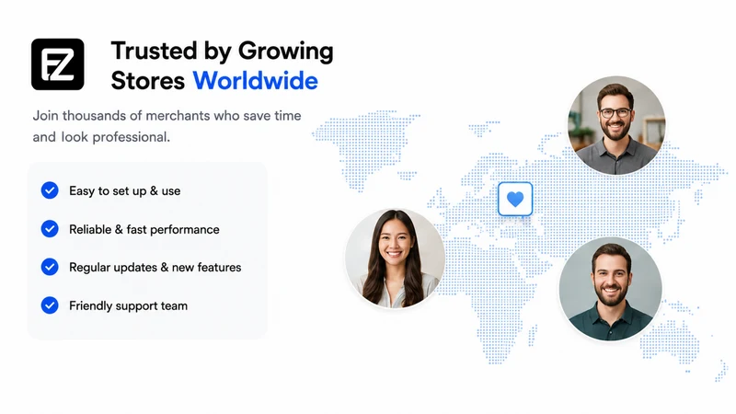The width and height of the screenshot is (736, 414).
Task: Click the blue word Worldwide in the heading
Action: click(256, 81)
